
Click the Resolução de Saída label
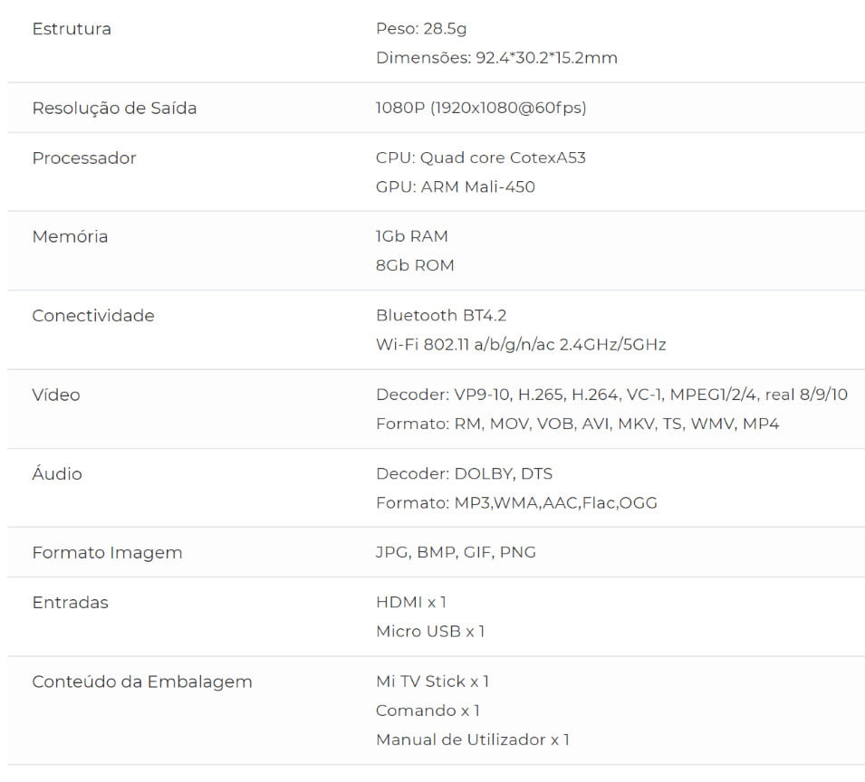(x=114, y=108)
